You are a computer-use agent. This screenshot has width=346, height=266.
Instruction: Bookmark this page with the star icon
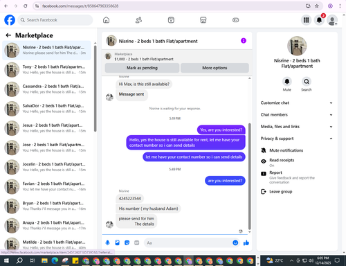coord(317,6)
